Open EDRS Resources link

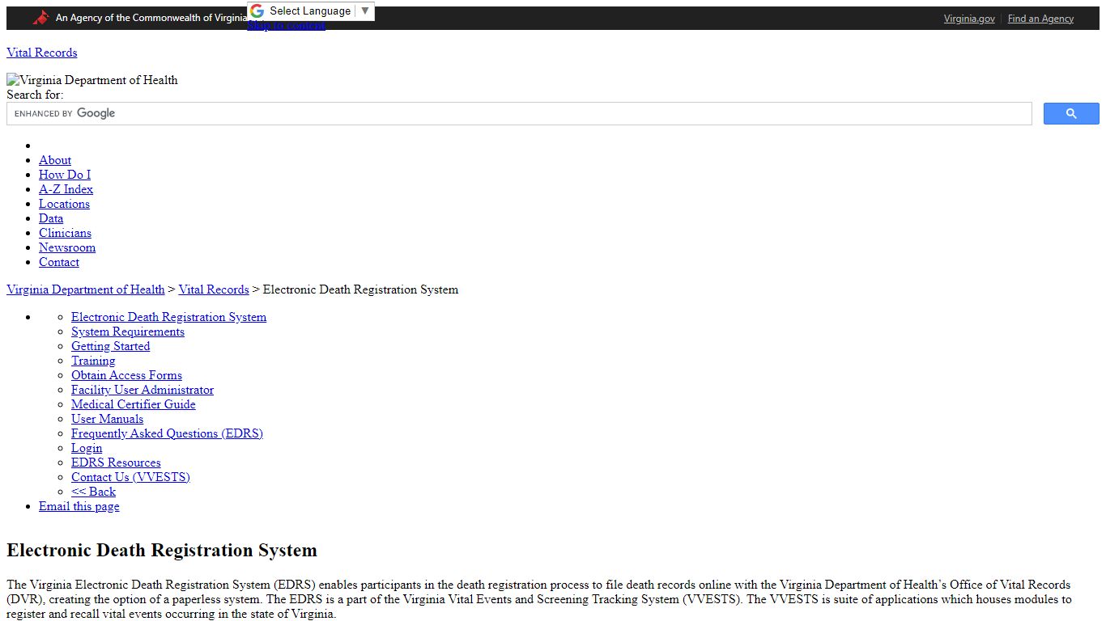(x=116, y=463)
